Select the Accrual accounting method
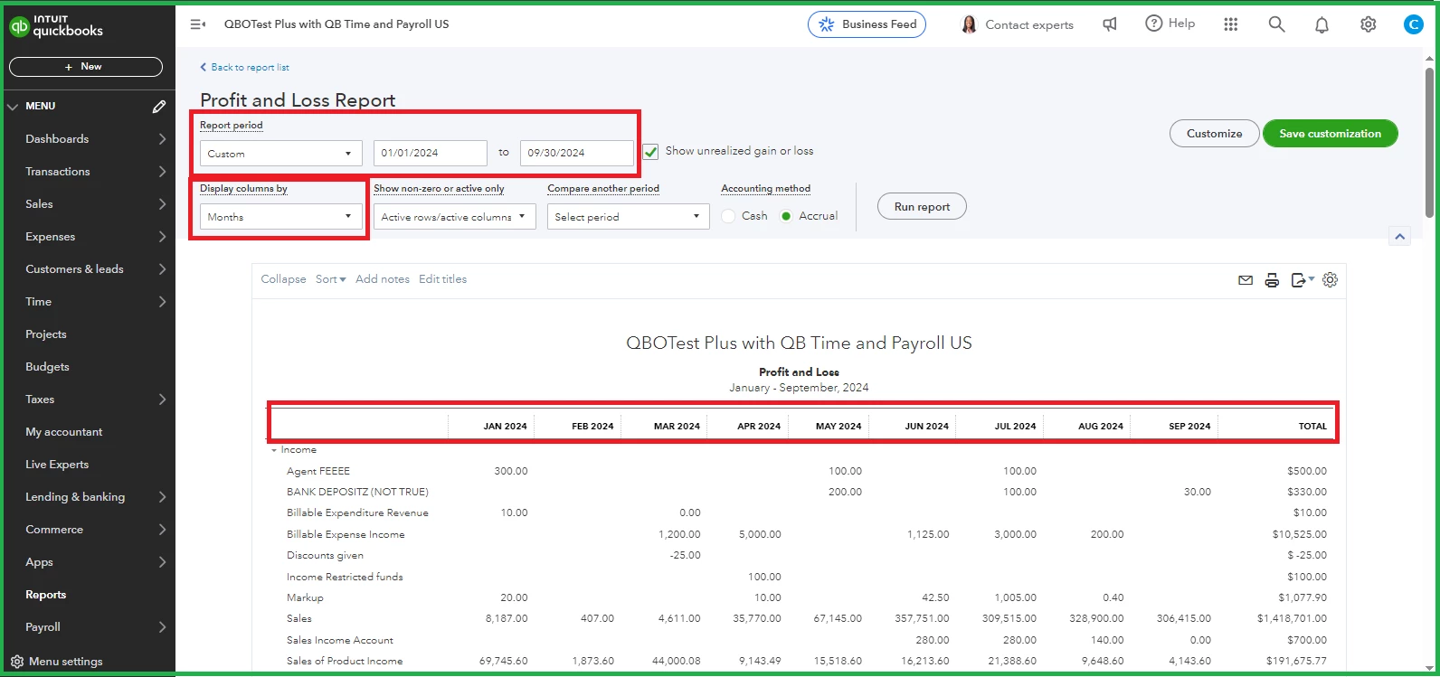Image resolution: width=1440 pixels, height=677 pixels. (786, 216)
